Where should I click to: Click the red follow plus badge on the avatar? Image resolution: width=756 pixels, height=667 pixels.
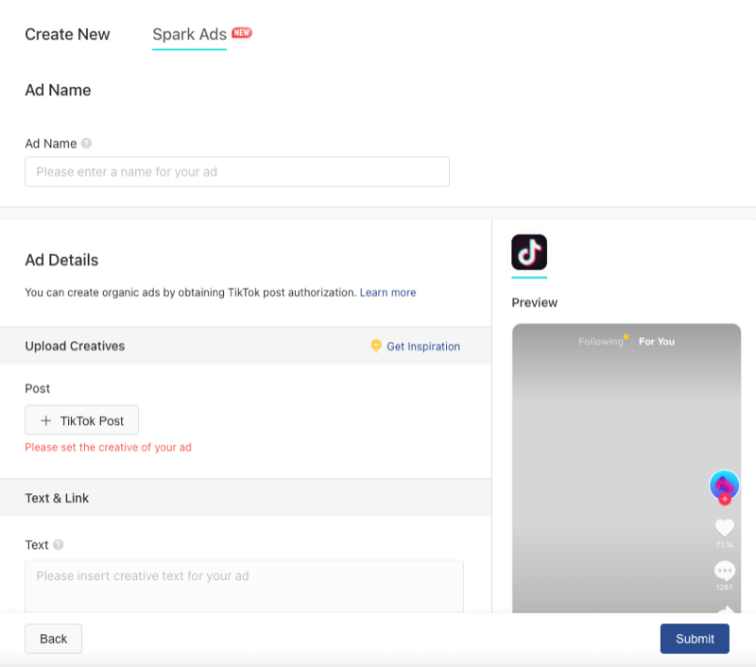click(724, 499)
